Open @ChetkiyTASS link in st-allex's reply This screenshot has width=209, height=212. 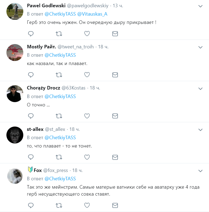point(60,138)
